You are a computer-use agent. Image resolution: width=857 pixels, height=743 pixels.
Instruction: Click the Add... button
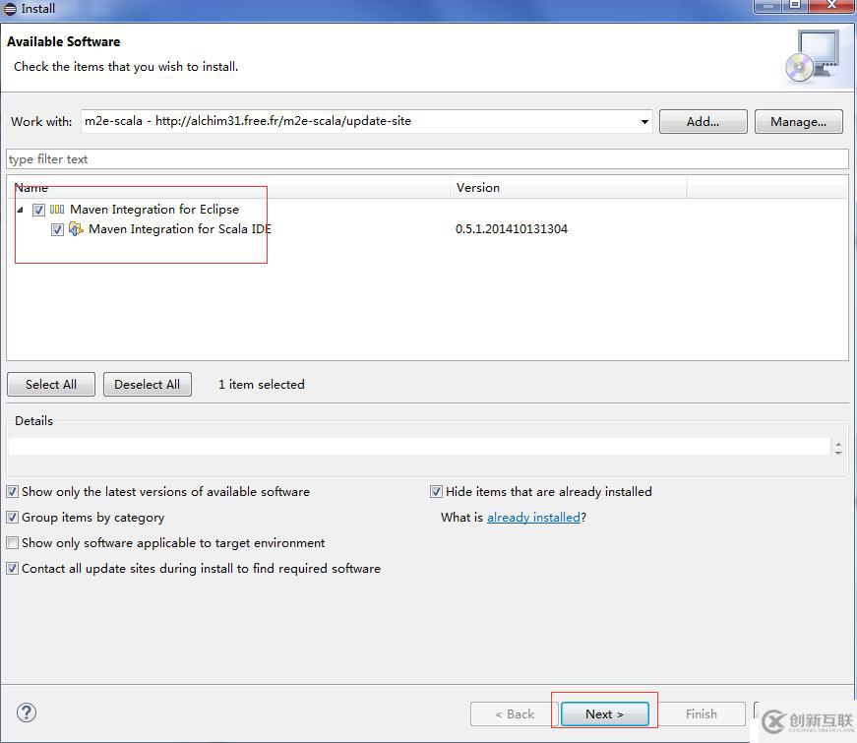coord(703,121)
